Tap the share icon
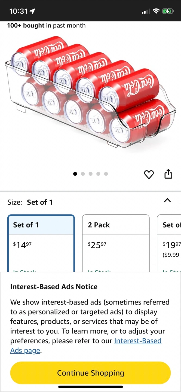Screen dimensions: 181x392 (168, 174)
